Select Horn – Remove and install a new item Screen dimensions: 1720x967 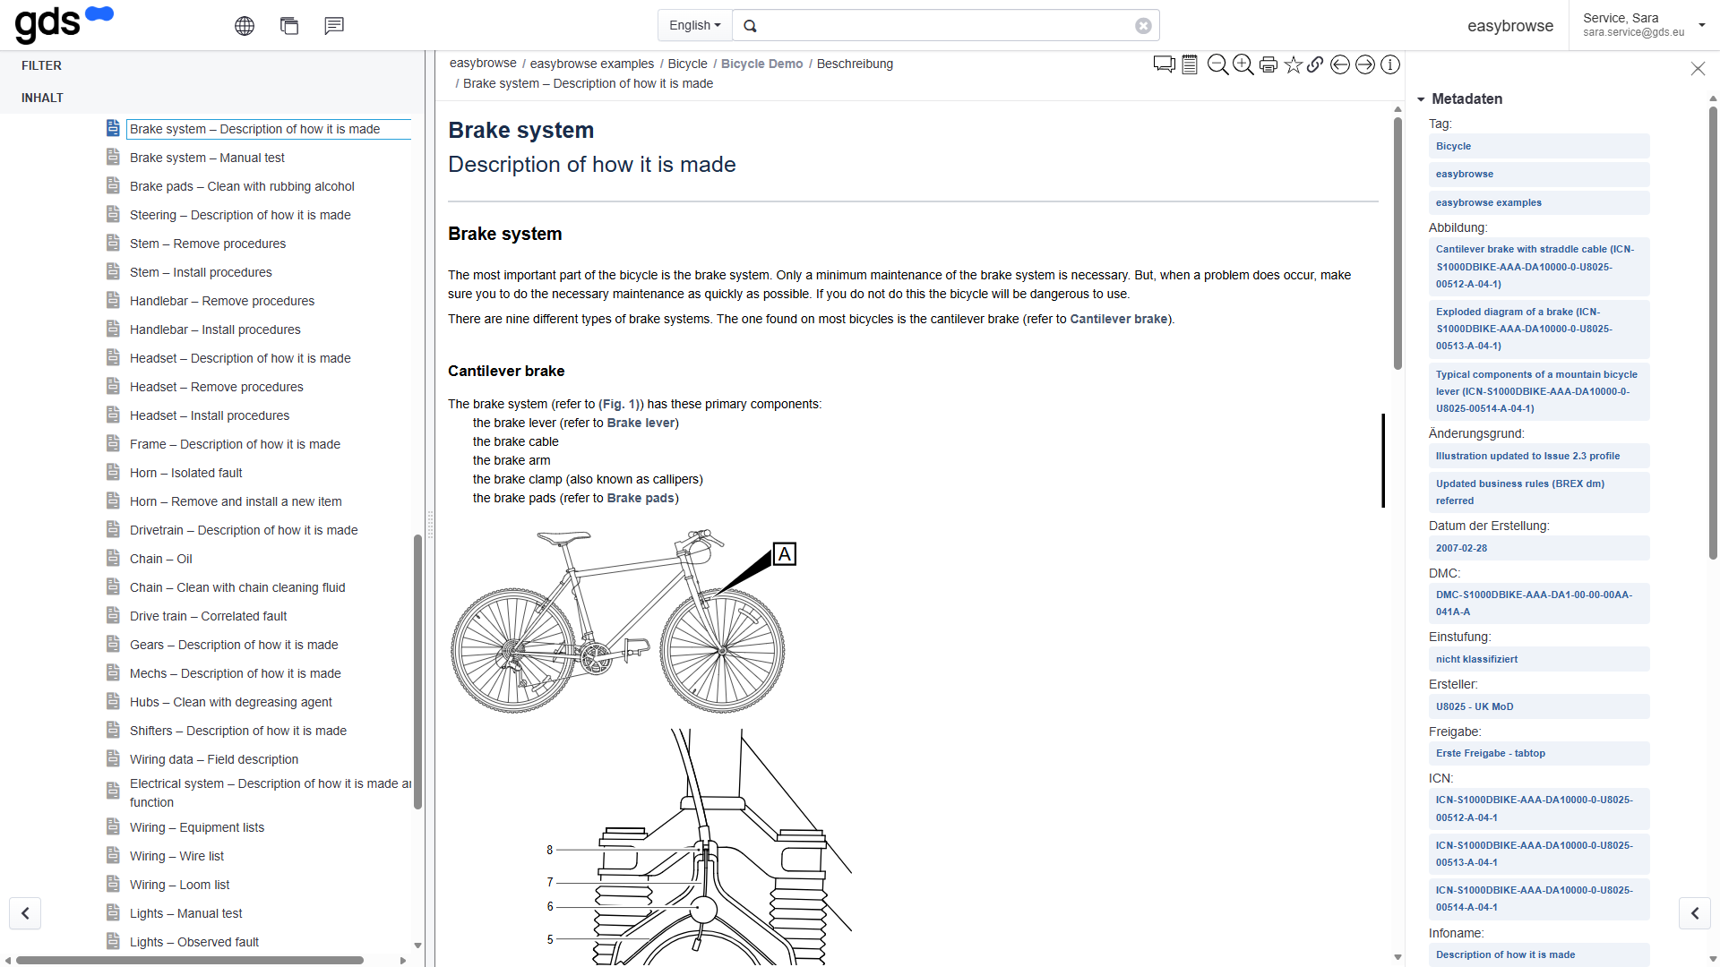[x=236, y=501]
